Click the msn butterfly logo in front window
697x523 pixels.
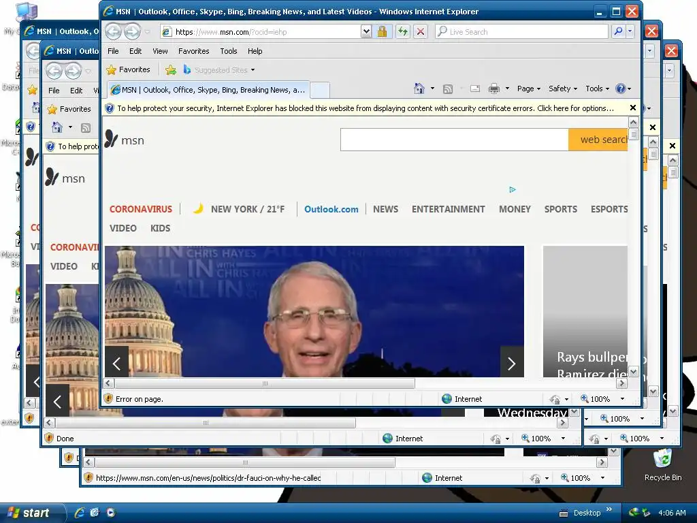pyautogui.click(x=125, y=140)
